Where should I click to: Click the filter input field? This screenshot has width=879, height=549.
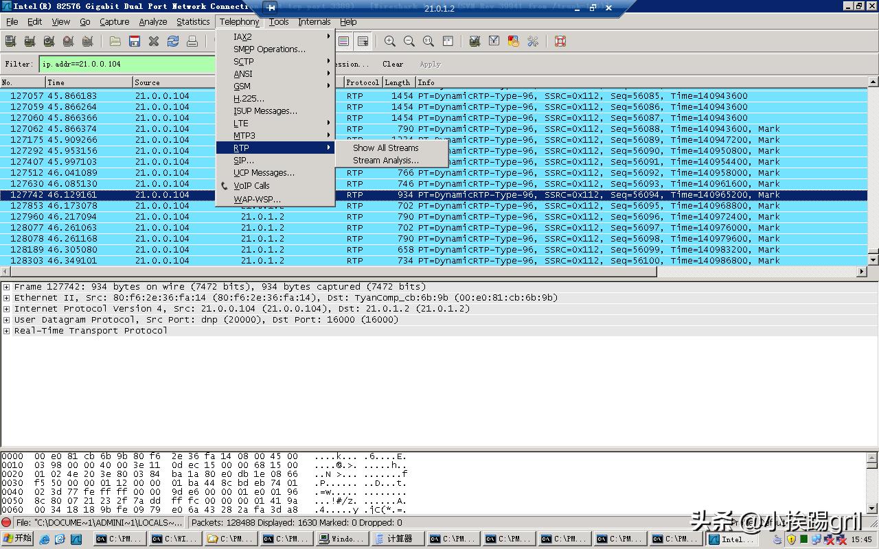coord(127,64)
